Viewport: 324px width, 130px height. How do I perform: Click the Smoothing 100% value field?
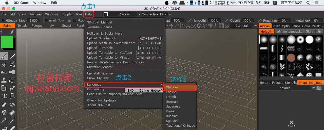pos(214,20)
